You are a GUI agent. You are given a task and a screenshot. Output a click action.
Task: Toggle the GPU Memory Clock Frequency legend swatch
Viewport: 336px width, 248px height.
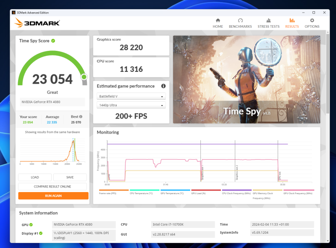[x=268, y=190]
